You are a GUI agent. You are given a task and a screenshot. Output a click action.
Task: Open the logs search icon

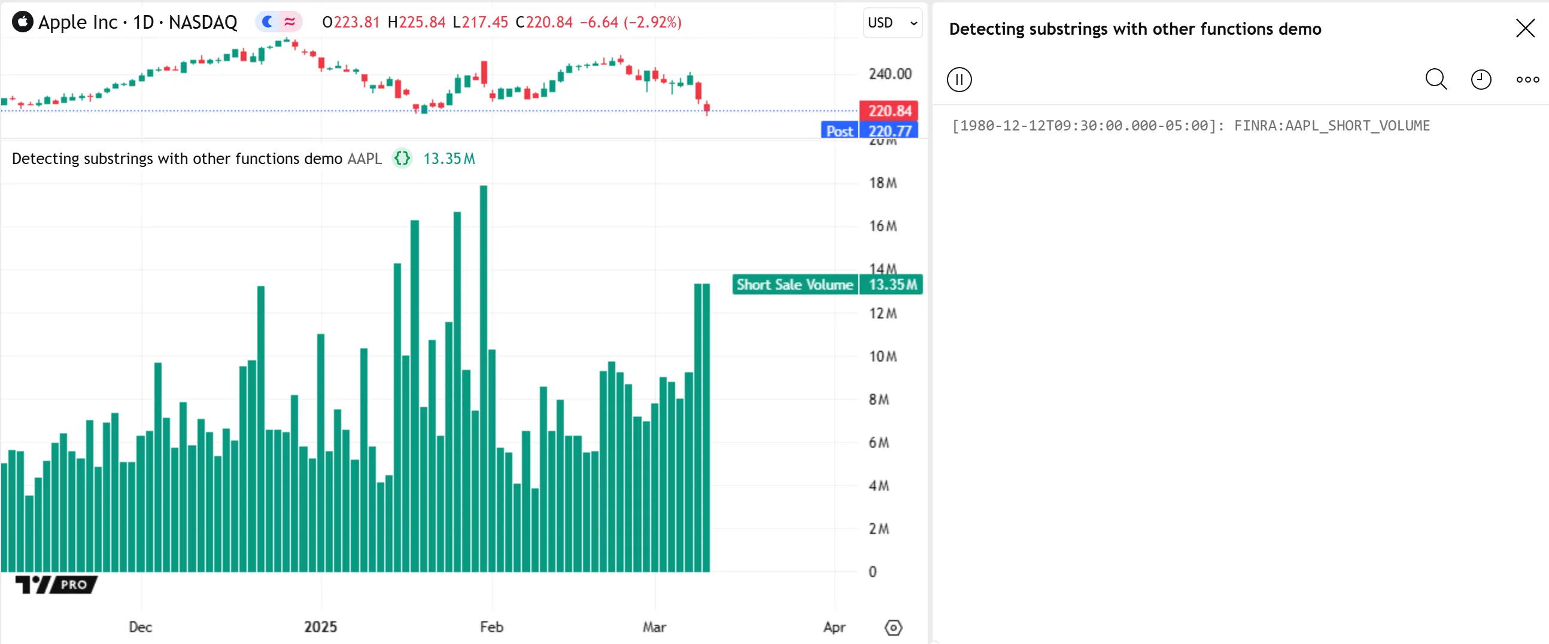1435,80
